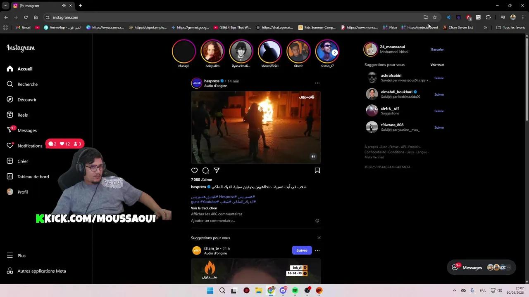Save hespress post with bookmark icon
The width and height of the screenshot is (529, 297).
pos(317,171)
